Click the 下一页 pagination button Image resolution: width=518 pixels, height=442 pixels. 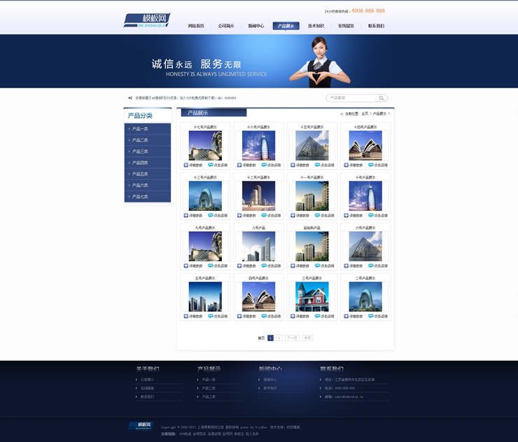click(x=292, y=338)
